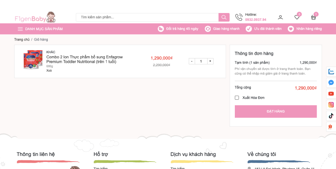
Task: Open TikTok page from side bar
Action: (x=331, y=116)
